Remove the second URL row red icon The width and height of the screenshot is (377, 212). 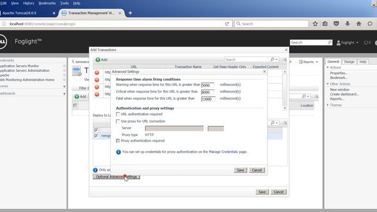[x=97, y=79]
